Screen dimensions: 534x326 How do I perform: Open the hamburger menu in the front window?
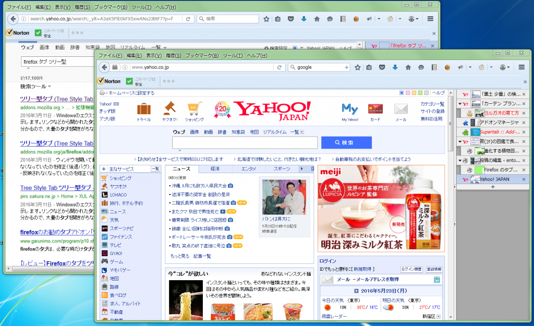pos(521,67)
